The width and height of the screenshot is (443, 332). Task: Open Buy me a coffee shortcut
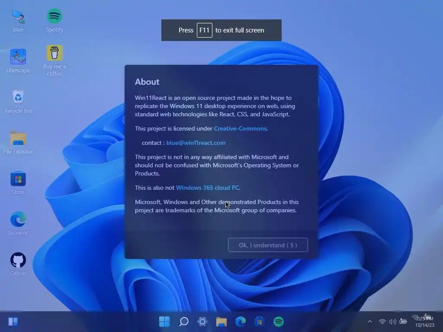point(54,61)
